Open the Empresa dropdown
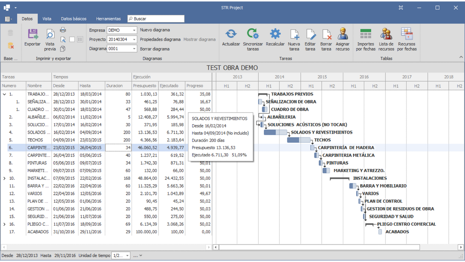Viewport: 465px width, 262px height. pyautogui.click(x=134, y=30)
